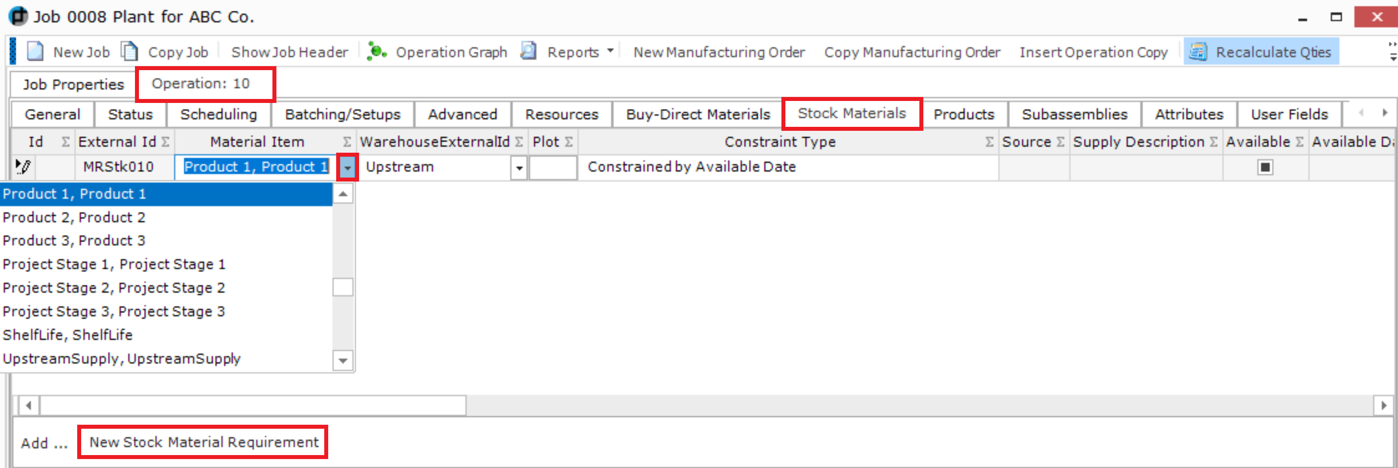Click New Manufacturing Order button

coord(719,52)
